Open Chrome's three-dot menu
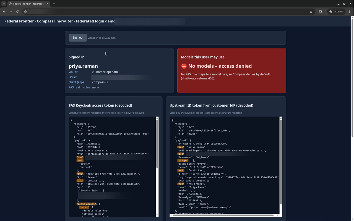 pyautogui.click(x=350, y=12)
